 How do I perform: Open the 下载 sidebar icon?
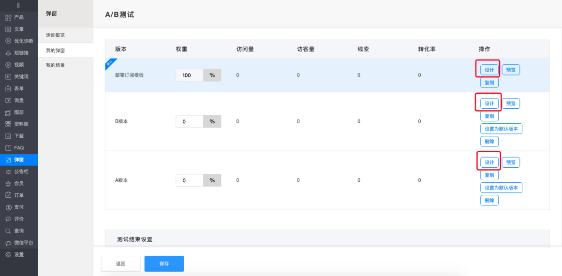coord(8,136)
